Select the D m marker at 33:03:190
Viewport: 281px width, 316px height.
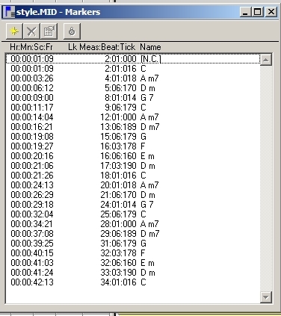click(133, 273)
